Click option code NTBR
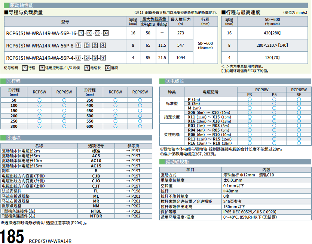This screenshot has width=312, height=244. pos(96,216)
